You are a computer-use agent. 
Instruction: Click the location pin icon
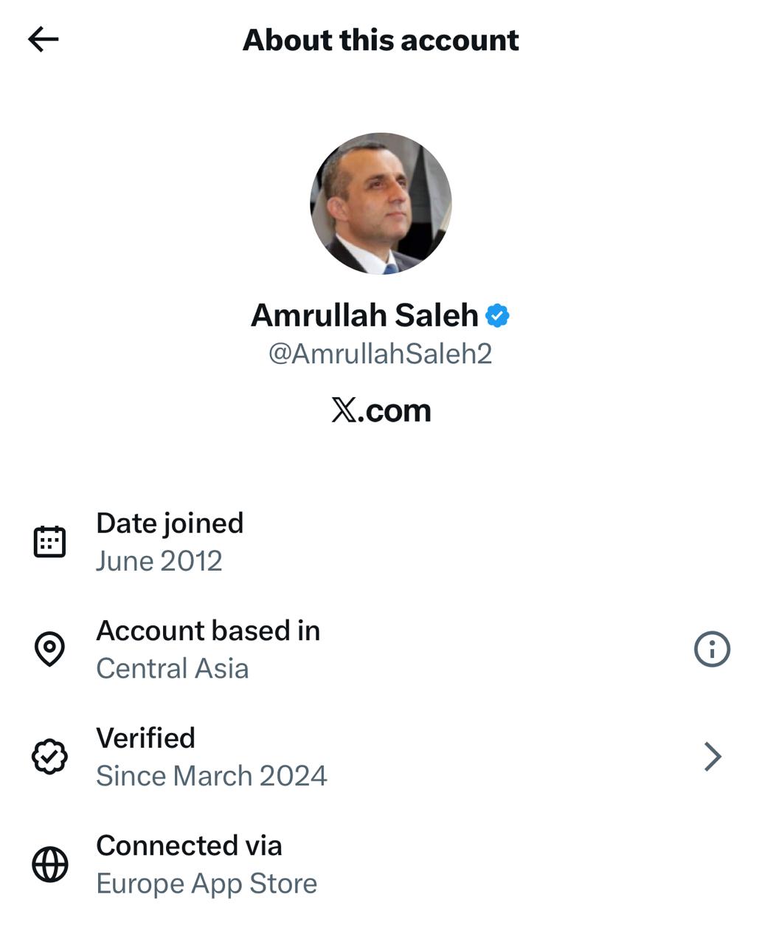tap(49, 649)
